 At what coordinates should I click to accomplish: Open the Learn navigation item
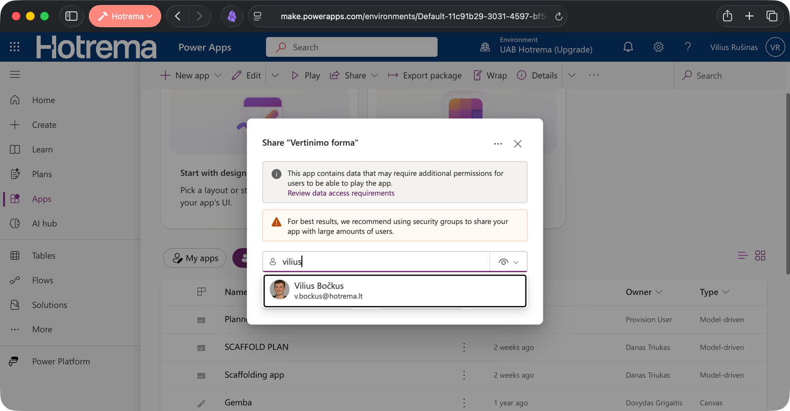pyautogui.click(x=42, y=150)
